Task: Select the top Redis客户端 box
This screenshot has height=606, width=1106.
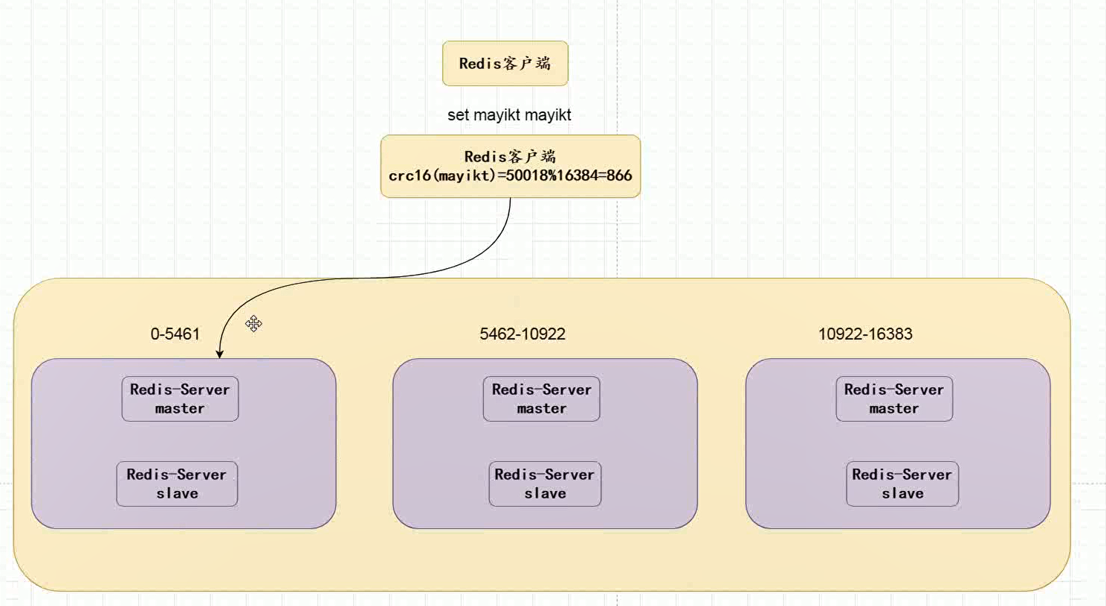Action: 505,64
